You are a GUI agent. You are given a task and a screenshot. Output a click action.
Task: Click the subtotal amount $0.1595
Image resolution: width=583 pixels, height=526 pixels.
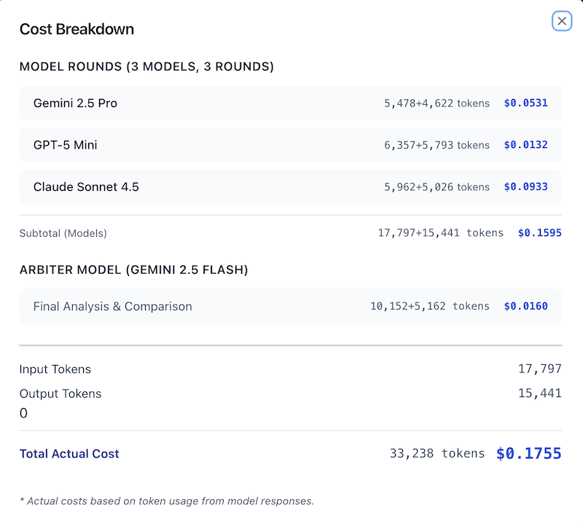click(539, 233)
